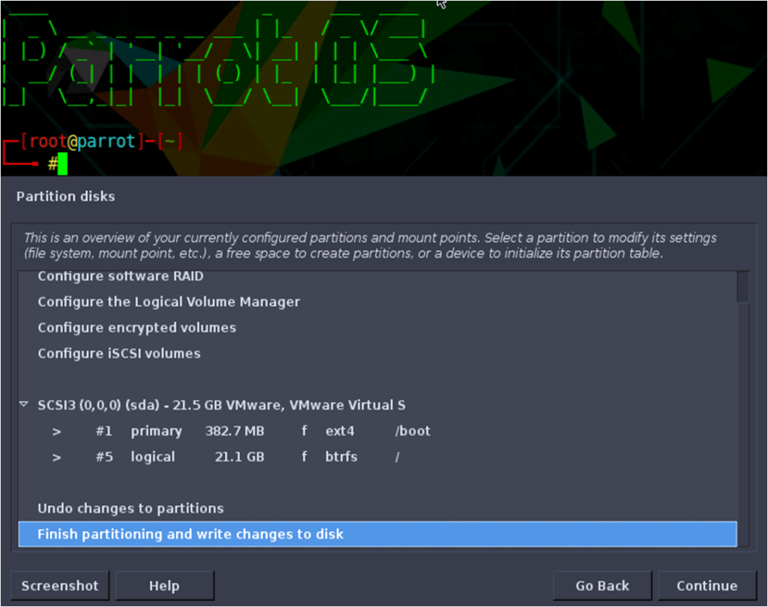Click arrow icon beside partition #5

tap(57, 458)
